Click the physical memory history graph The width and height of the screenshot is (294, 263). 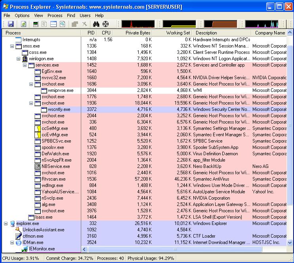pyautogui.click(x=220, y=24)
